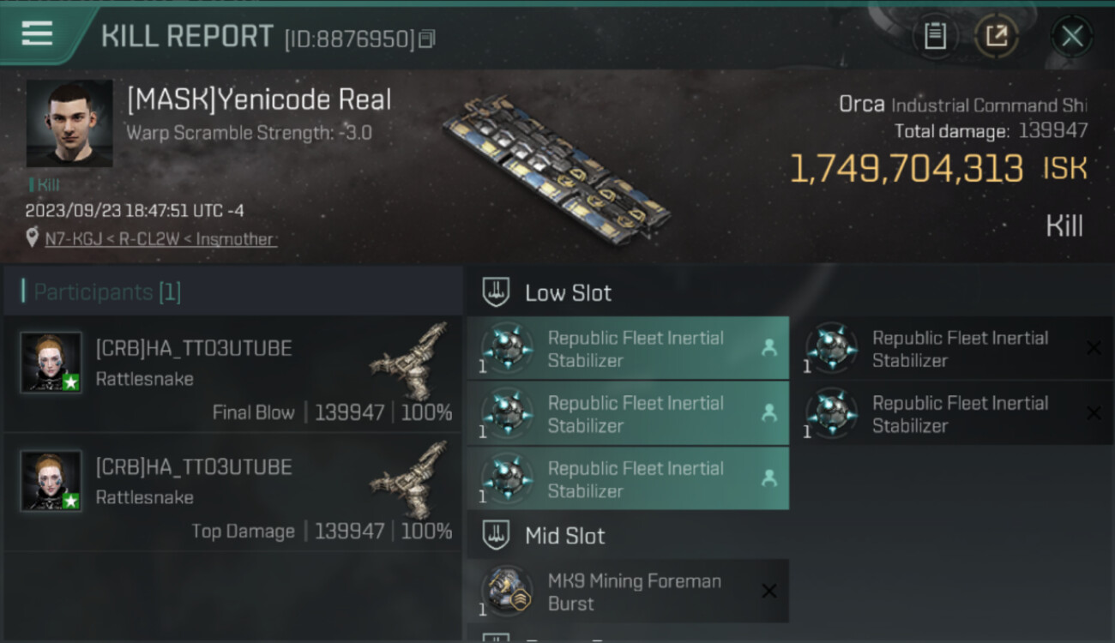Open the hamburger menu icon
The height and width of the screenshot is (643, 1115).
[37, 33]
